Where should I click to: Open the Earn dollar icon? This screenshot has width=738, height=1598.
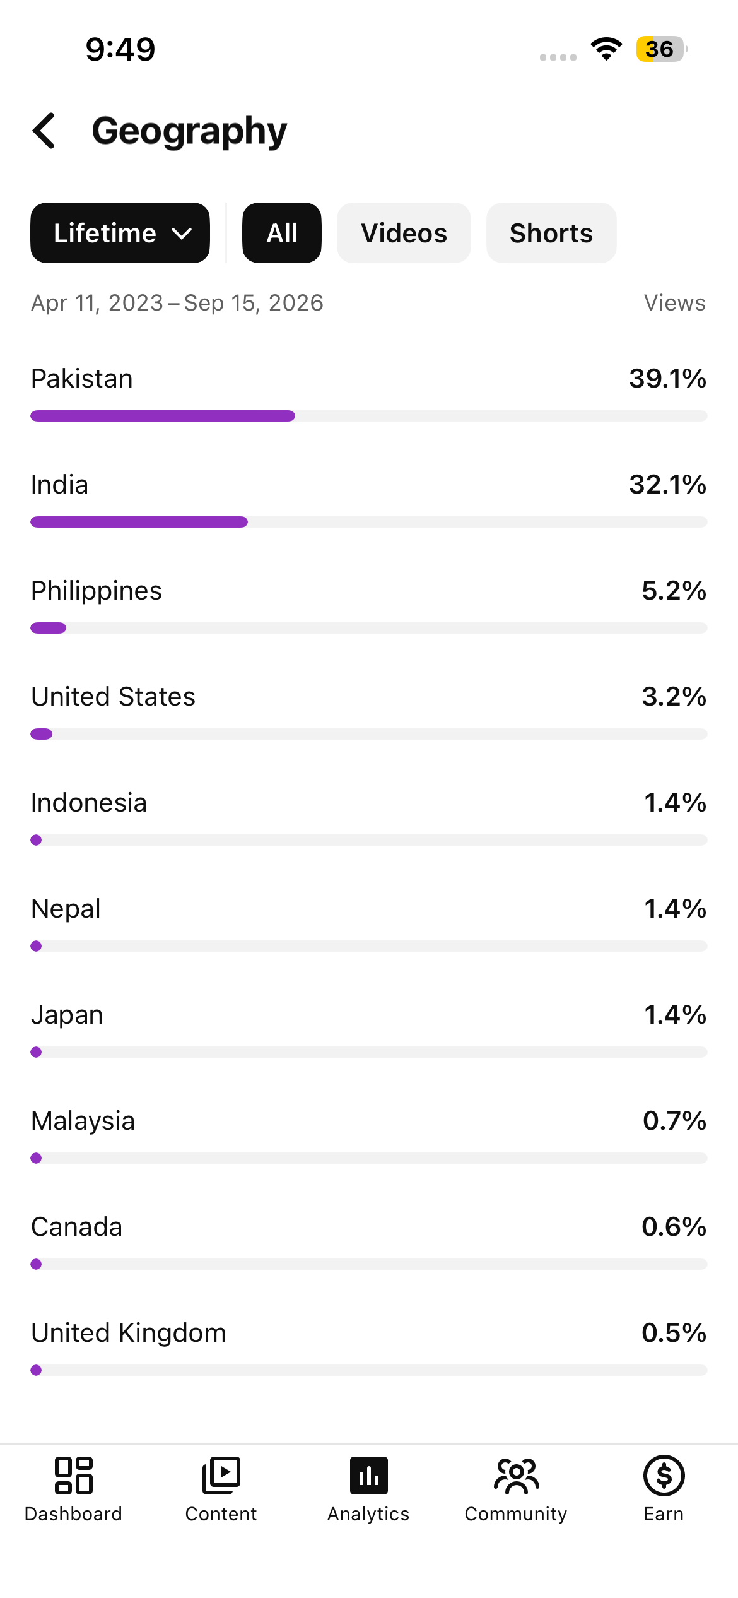pos(664,1476)
